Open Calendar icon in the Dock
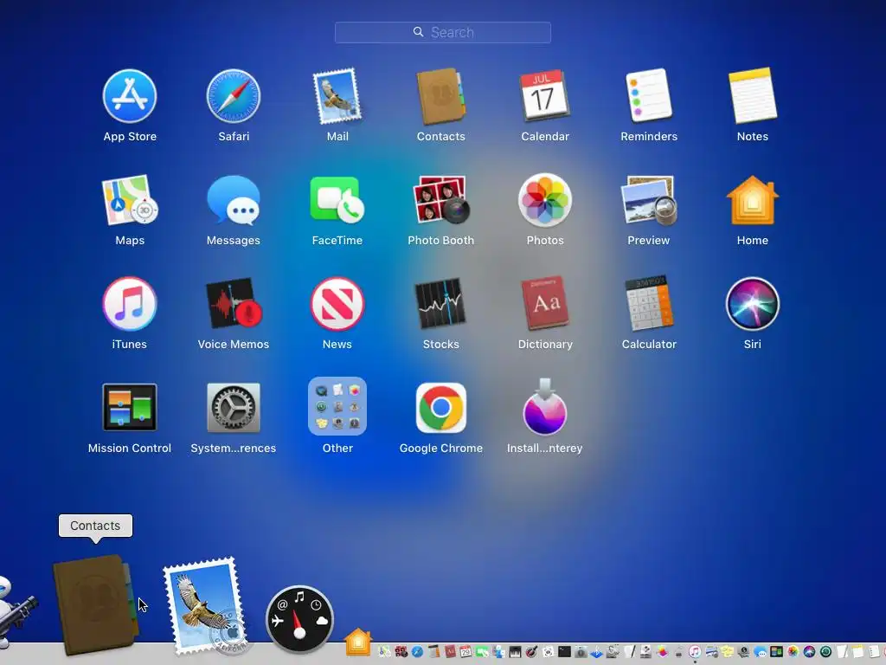Image resolution: width=886 pixels, height=665 pixels. (x=465, y=652)
